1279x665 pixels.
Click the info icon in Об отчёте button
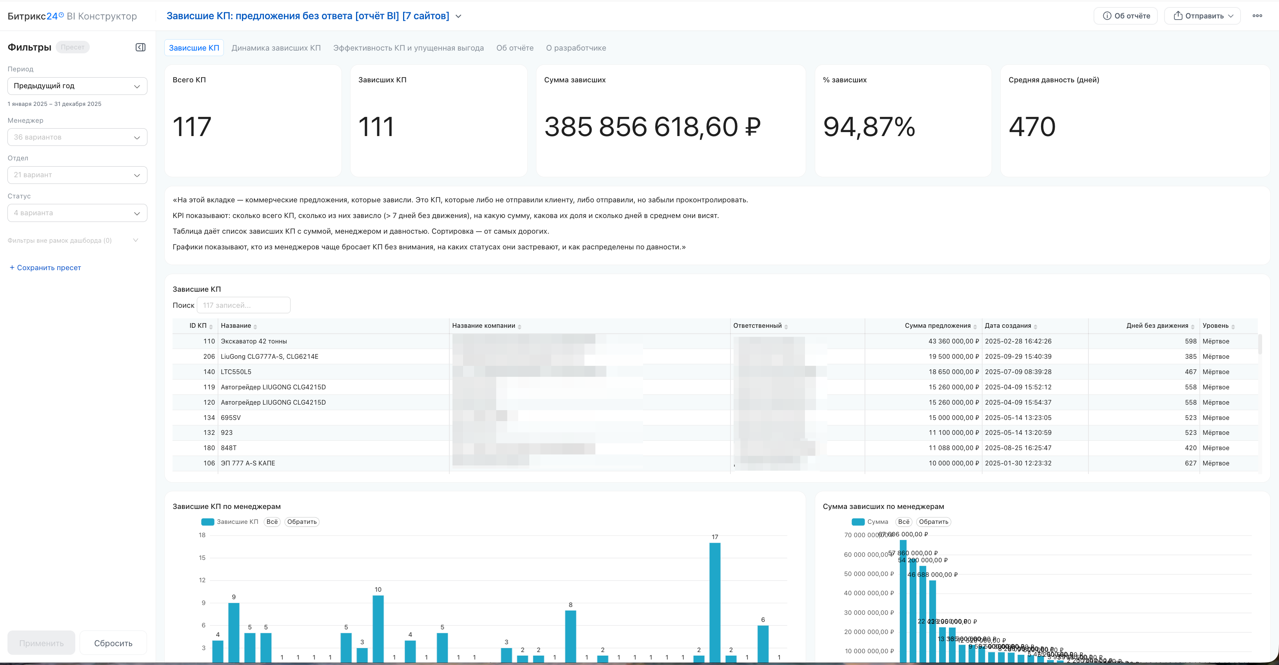pos(1107,16)
